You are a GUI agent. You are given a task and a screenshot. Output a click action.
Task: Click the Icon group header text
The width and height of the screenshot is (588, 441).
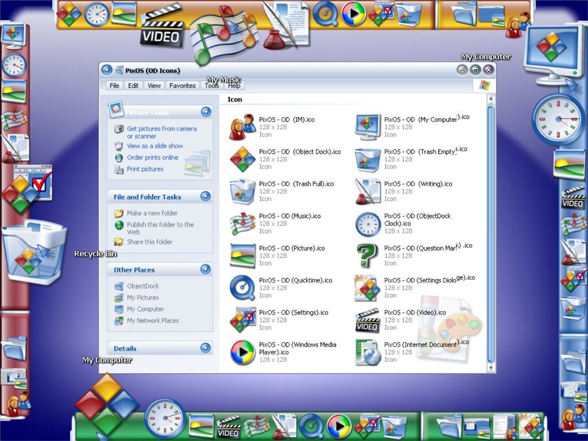click(x=235, y=99)
